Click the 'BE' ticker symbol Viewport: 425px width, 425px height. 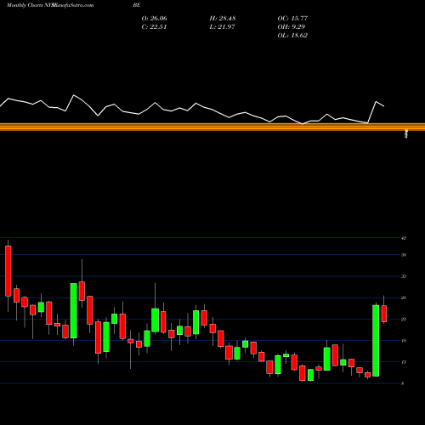[x=137, y=5]
